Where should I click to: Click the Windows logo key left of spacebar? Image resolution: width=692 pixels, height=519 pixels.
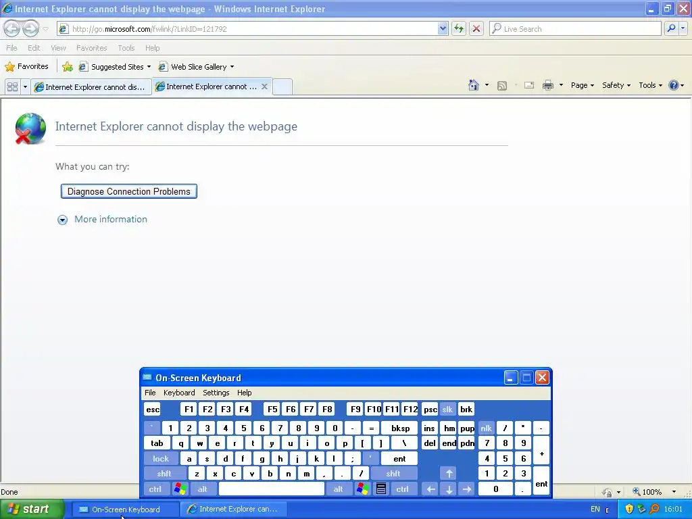coord(180,489)
